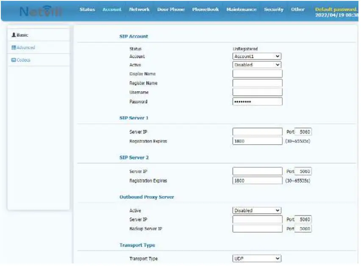Click the Backup Server IP label
Image resolution: width=361 pixels, height=266 pixels.
tap(146, 229)
